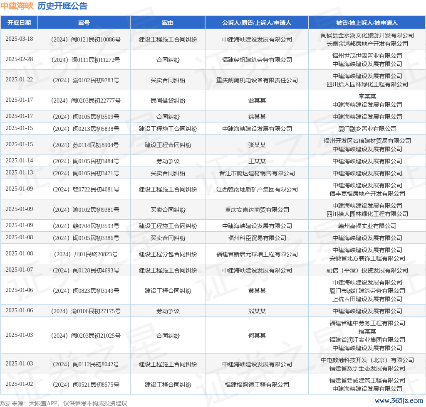Select case number 闽0823民初3149号
The width and height of the screenshot is (426, 407).
tap(86, 291)
